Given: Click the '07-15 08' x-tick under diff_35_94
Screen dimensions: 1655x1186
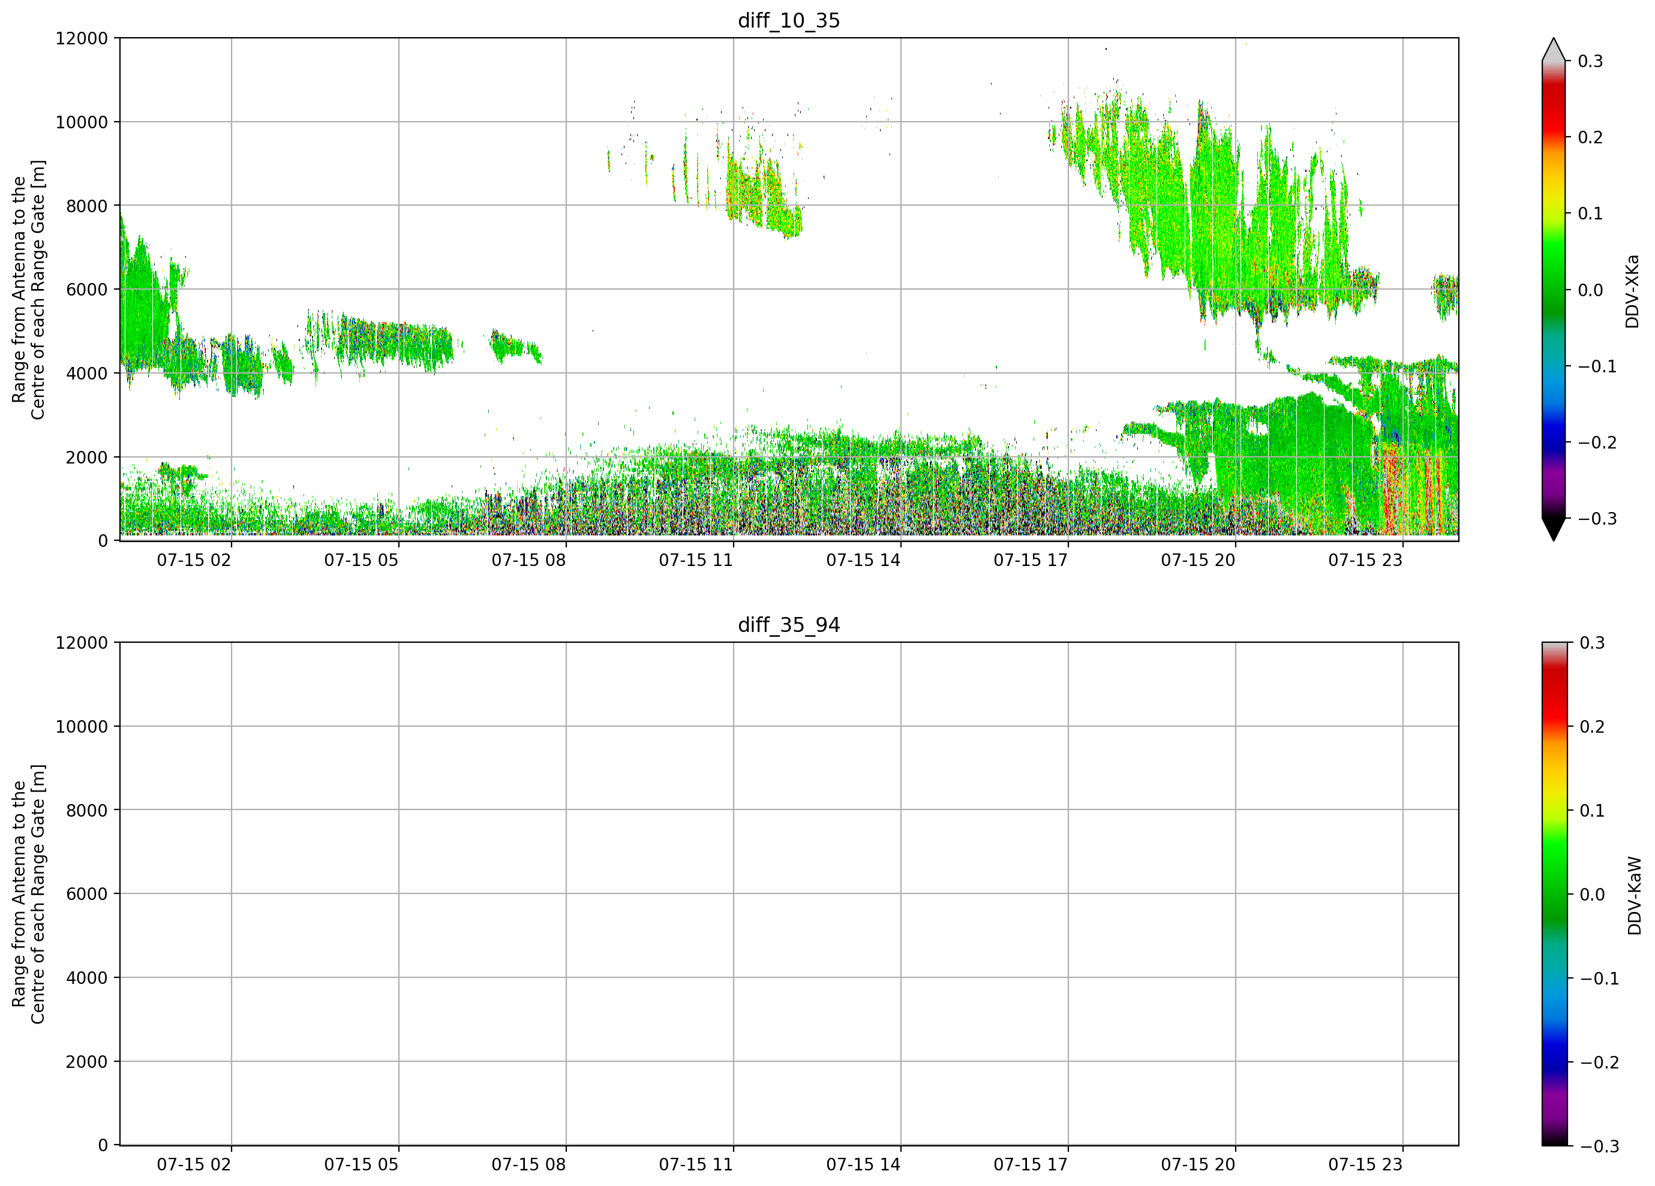Looking at the screenshot, I should [528, 1165].
